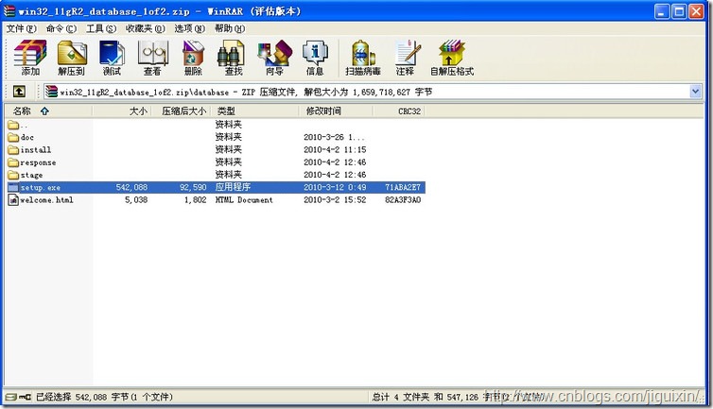Click size value 542,088 of setup.exe
Image resolution: width=713 pixels, height=409 pixels.
(x=131, y=187)
